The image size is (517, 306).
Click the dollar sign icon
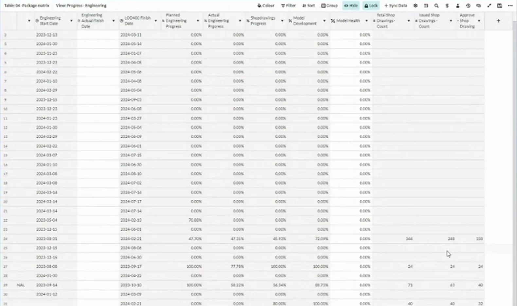(447, 6)
